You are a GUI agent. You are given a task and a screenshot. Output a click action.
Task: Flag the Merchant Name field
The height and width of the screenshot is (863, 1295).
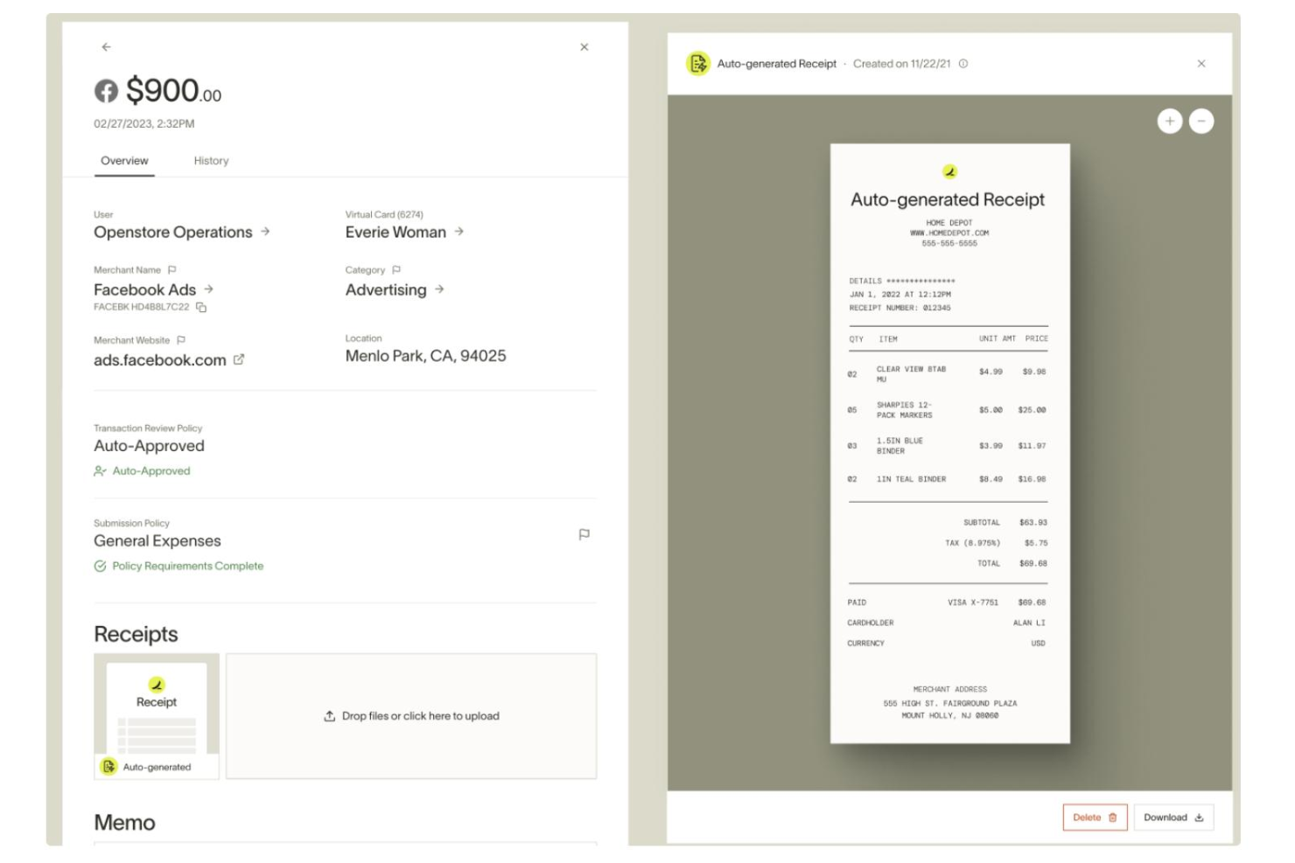(x=172, y=270)
